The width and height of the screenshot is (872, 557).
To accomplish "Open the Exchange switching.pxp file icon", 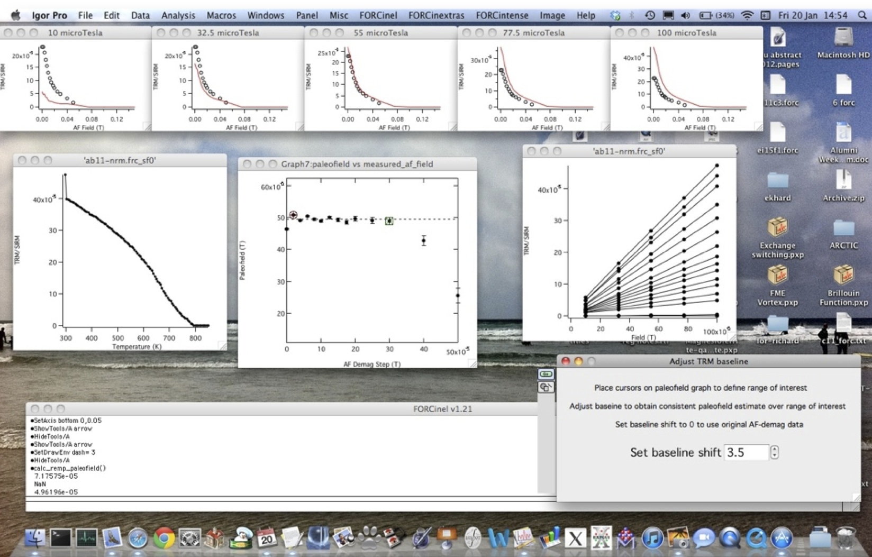I will coord(777,229).
